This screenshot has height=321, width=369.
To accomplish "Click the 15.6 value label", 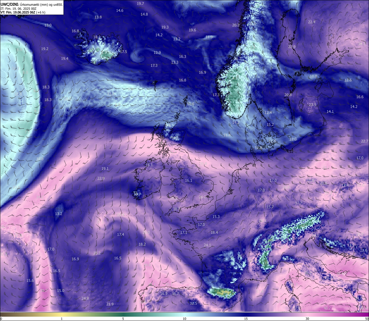I will [30, 280].
